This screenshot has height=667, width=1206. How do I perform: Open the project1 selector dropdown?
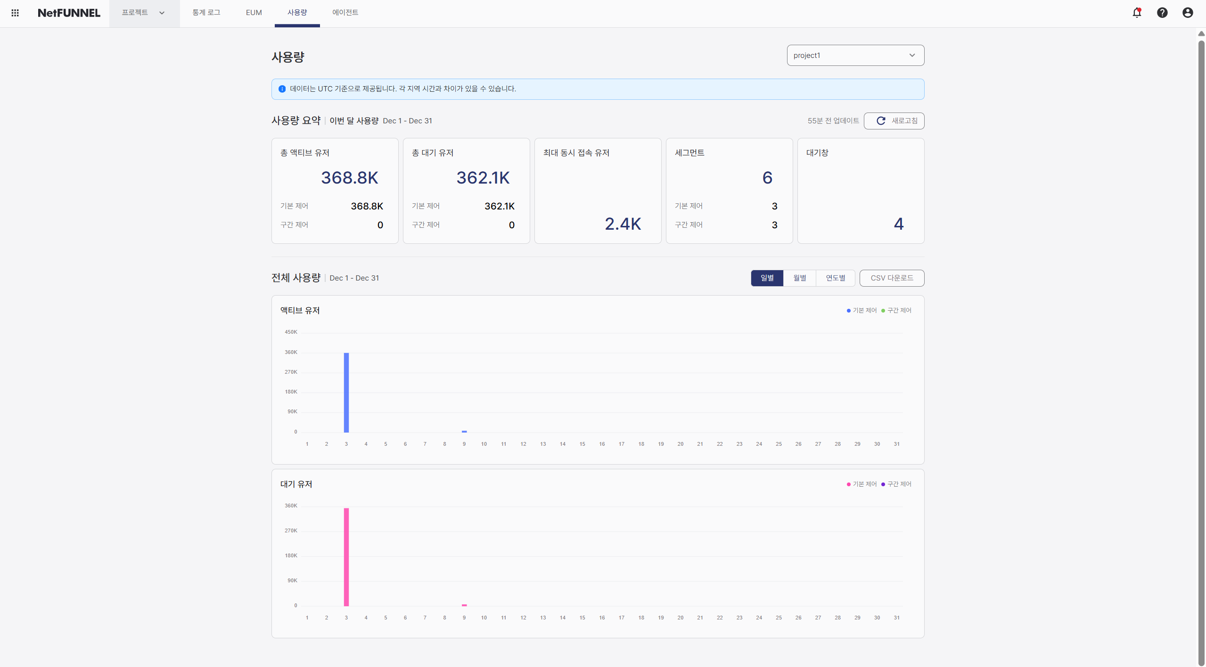tap(848, 56)
